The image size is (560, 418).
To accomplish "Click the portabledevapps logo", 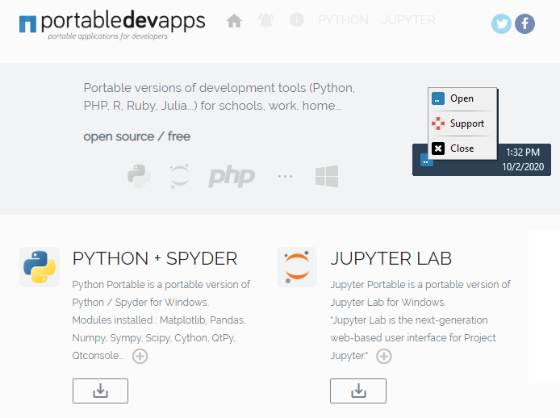I will pyautogui.click(x=112, y=24).
